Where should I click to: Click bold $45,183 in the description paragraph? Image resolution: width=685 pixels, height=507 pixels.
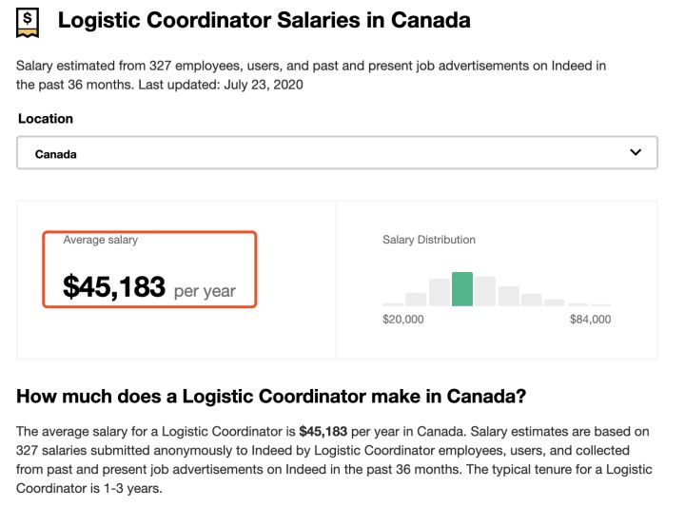[x=323, y=431]
